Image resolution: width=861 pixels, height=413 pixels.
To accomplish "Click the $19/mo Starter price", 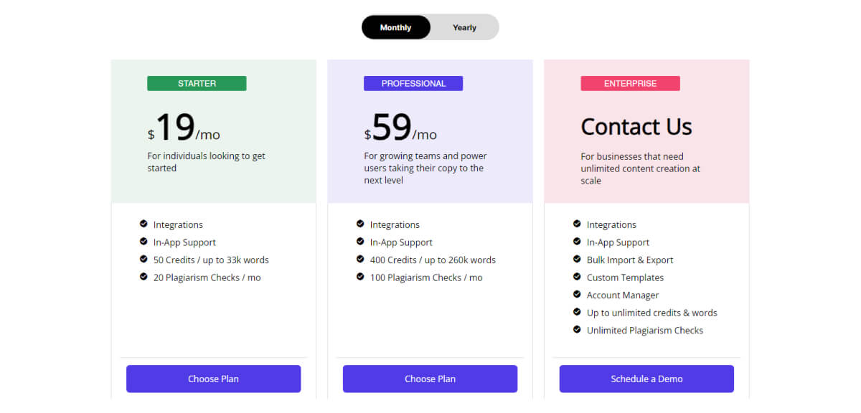I will pyautogui.click(x=184, y=128).
